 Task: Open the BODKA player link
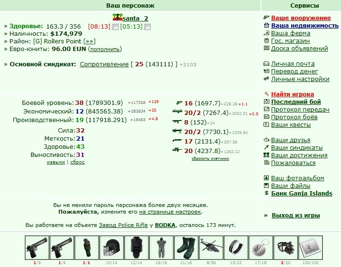point(165,225)
